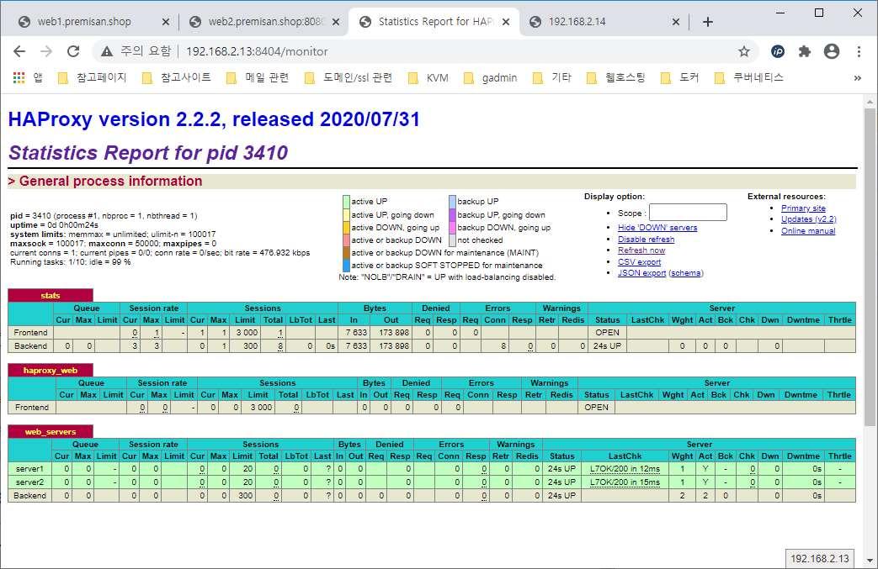Image resolution: width=878 pixels, height=569 pixels.
Task: Go back with the browser back arrow
Action: click(19, 51)
